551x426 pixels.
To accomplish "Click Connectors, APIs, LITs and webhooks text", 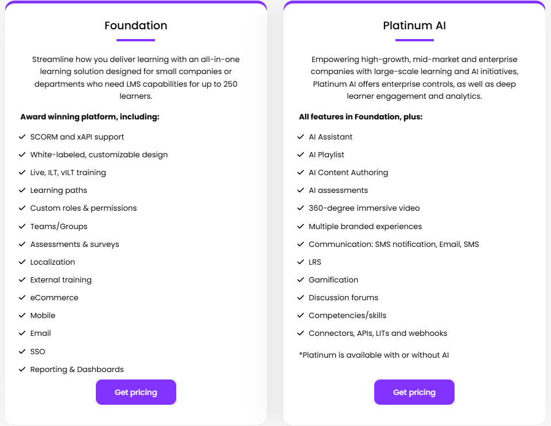I will tap(378, 334).
